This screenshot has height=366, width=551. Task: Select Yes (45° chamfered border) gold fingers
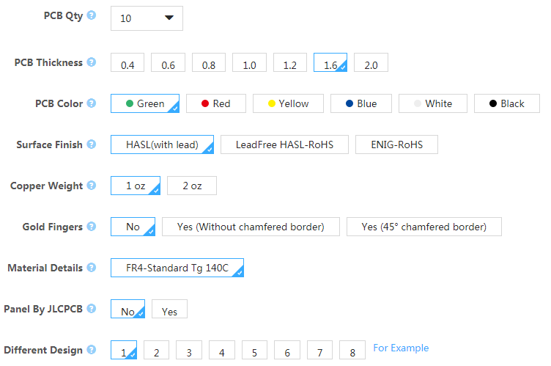(x=424, y=227)
